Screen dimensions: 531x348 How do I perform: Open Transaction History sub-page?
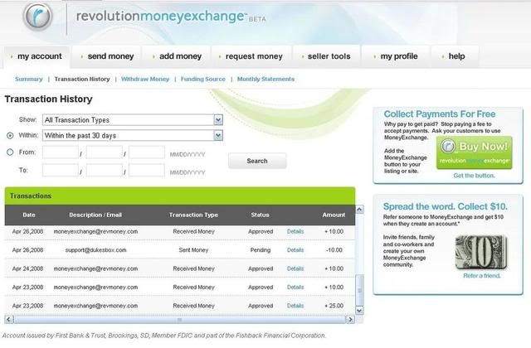pos(82,80)
